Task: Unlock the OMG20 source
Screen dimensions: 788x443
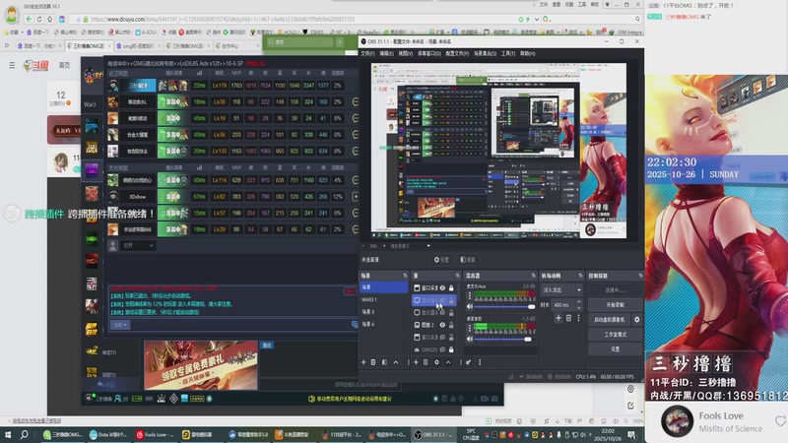Action: click(x=451, y=349)
